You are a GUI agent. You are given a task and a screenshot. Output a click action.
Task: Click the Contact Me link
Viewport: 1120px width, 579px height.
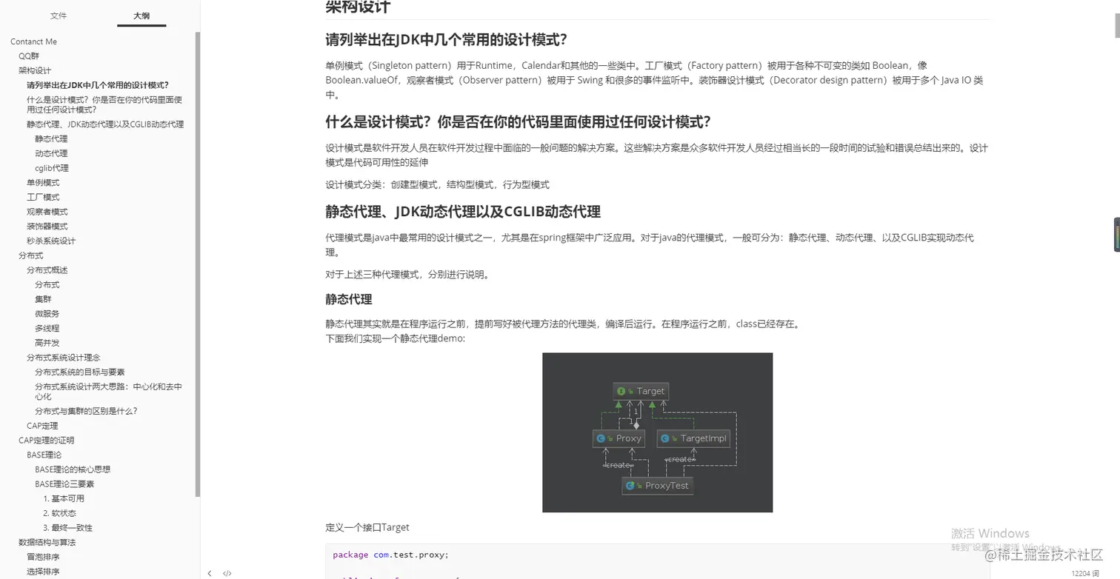(x=33, y=41)
